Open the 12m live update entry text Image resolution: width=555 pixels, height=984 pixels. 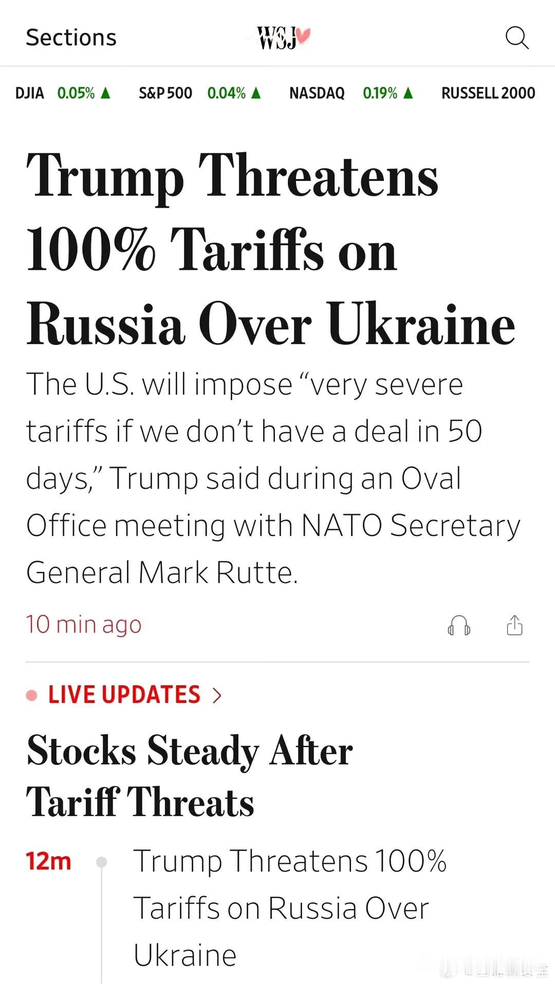pos(290,908)
